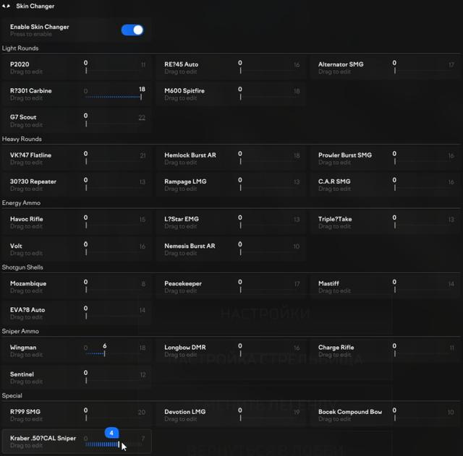
Task: Click the EVA-8 Auto skin slider
Action: (114, 317)
